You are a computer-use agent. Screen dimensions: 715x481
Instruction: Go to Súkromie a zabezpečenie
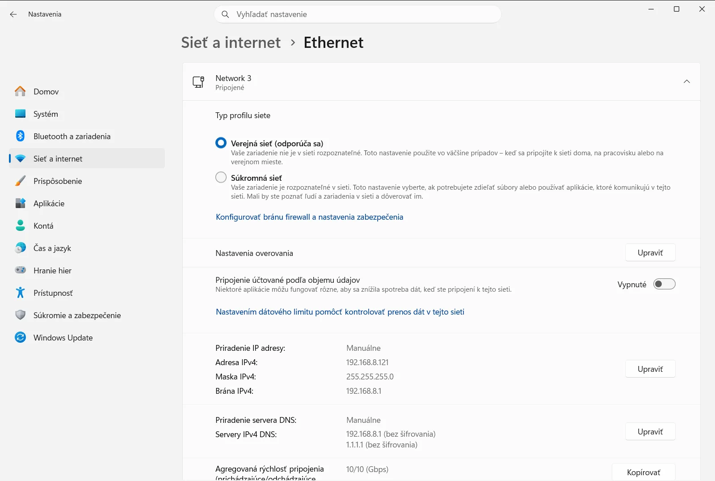click(87, 315)
